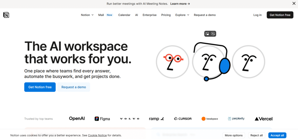Select Request a demo in the nav bar

pos(205,15)
